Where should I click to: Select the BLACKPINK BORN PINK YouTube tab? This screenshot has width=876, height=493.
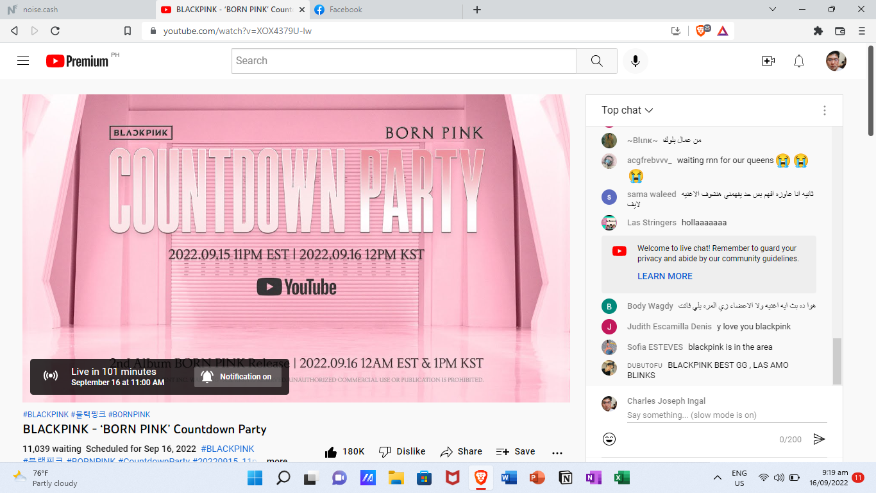233,10
